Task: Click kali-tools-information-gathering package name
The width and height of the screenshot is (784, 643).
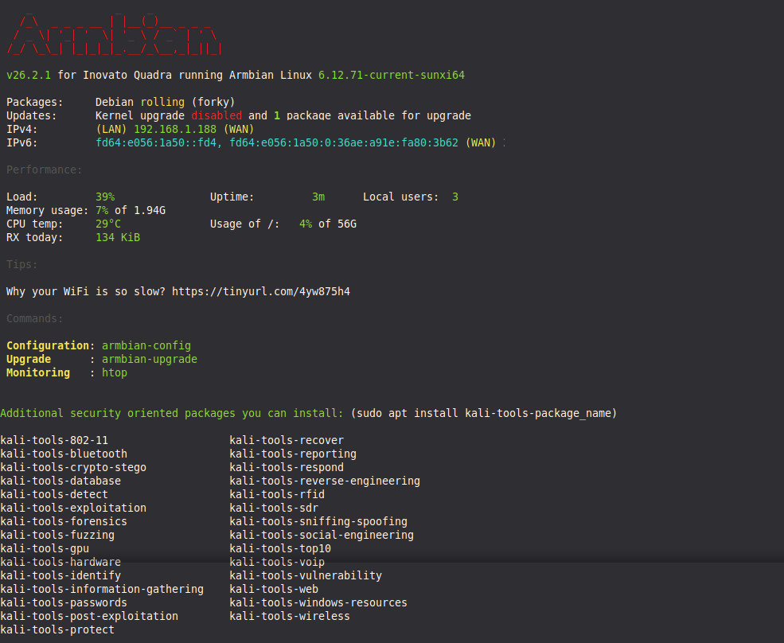Action: point(102,589)
